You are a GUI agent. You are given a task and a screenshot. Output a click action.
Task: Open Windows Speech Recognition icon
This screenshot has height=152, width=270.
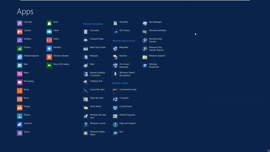(115, 74)
